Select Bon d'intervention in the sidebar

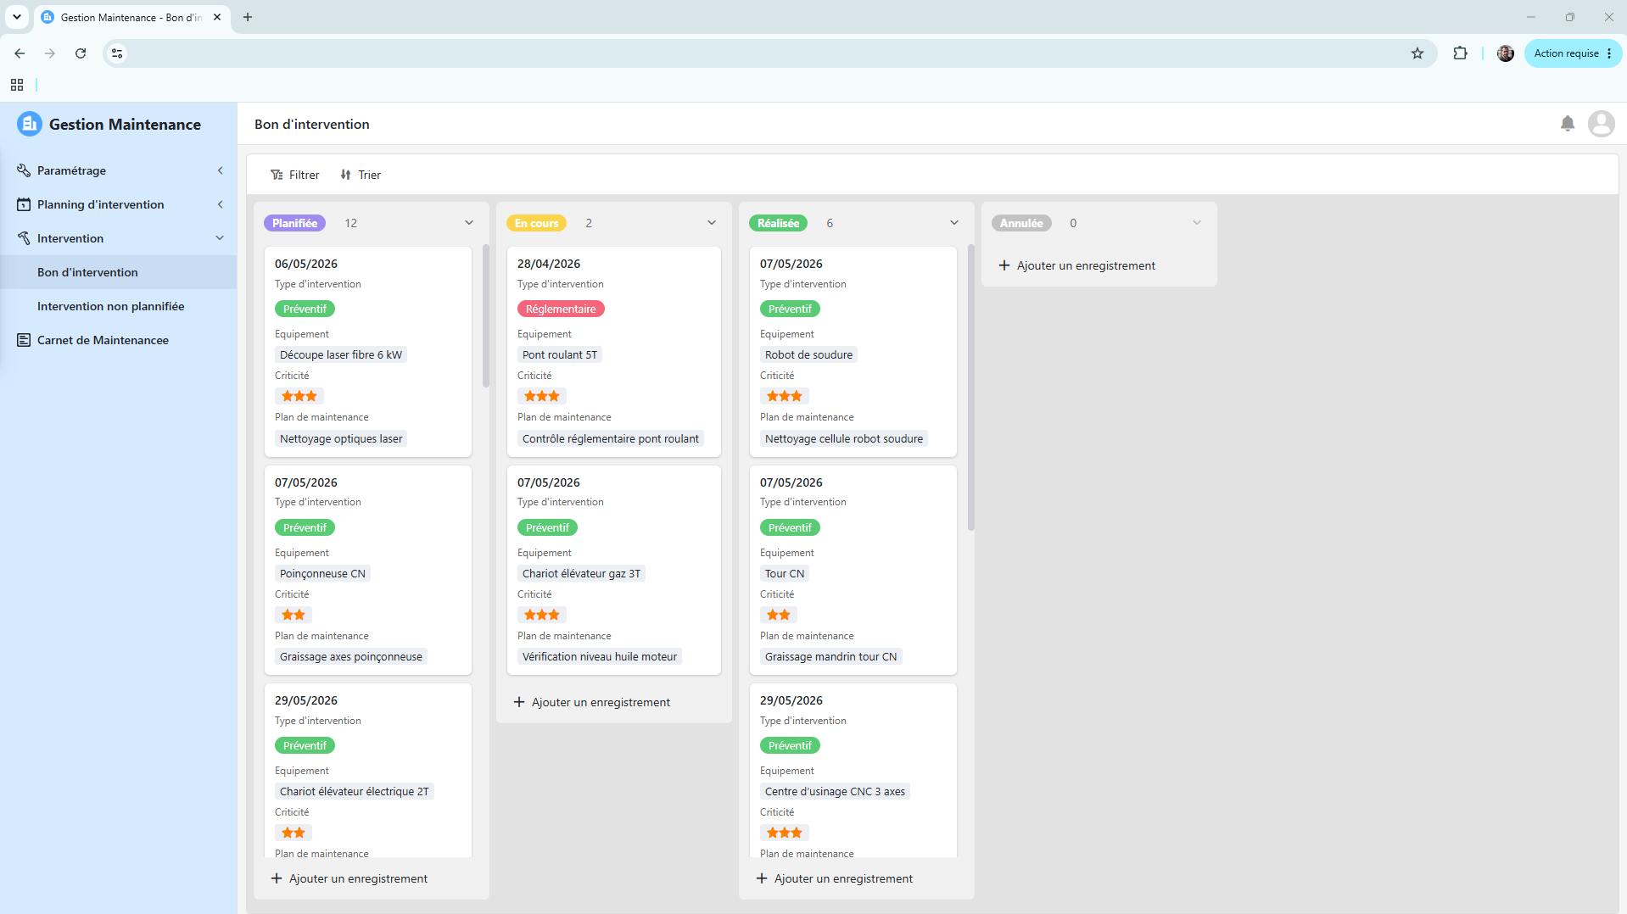click(119, 272)
